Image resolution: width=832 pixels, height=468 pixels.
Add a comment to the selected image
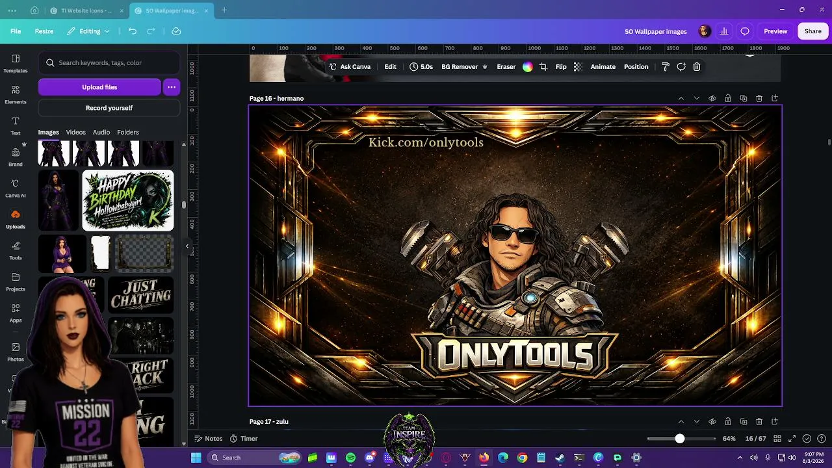681,67
